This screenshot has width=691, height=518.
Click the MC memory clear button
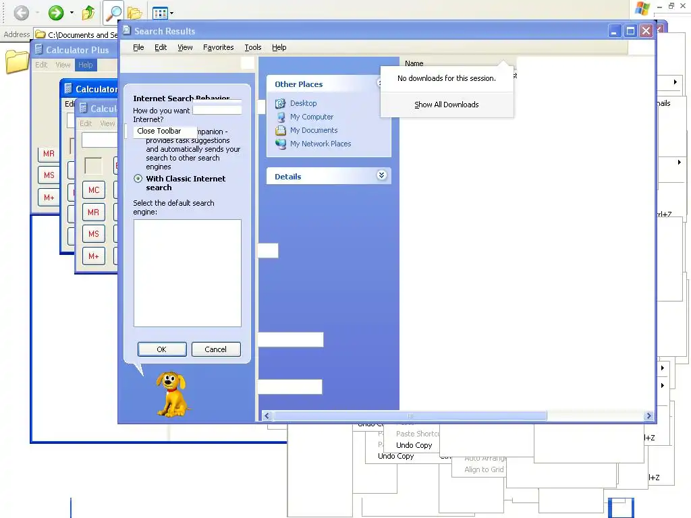click(94, 190)
